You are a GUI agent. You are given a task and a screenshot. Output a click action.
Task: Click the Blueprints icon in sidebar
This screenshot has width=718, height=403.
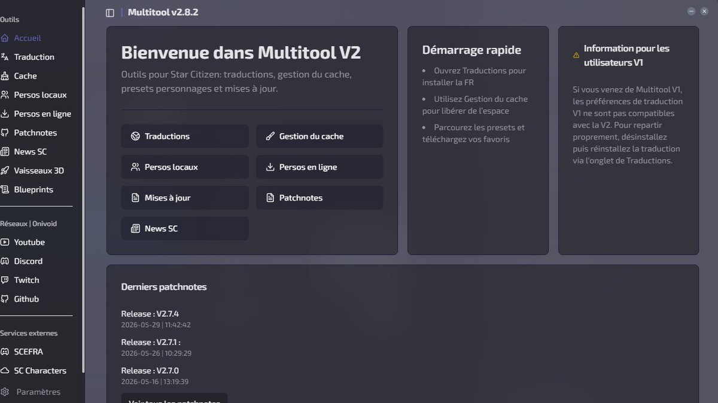[x=5, y=190]
